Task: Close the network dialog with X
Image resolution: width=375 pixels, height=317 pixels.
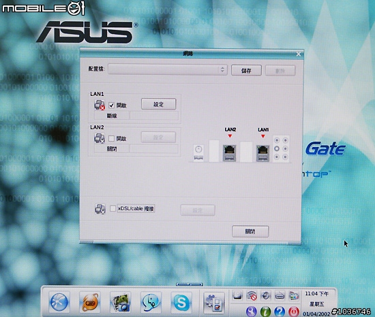Action: (299, 54)
